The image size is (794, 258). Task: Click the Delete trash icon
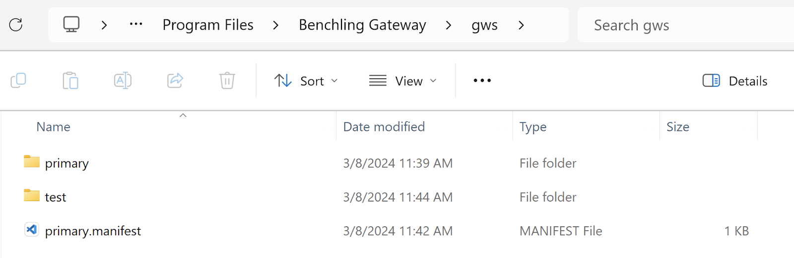227,80
